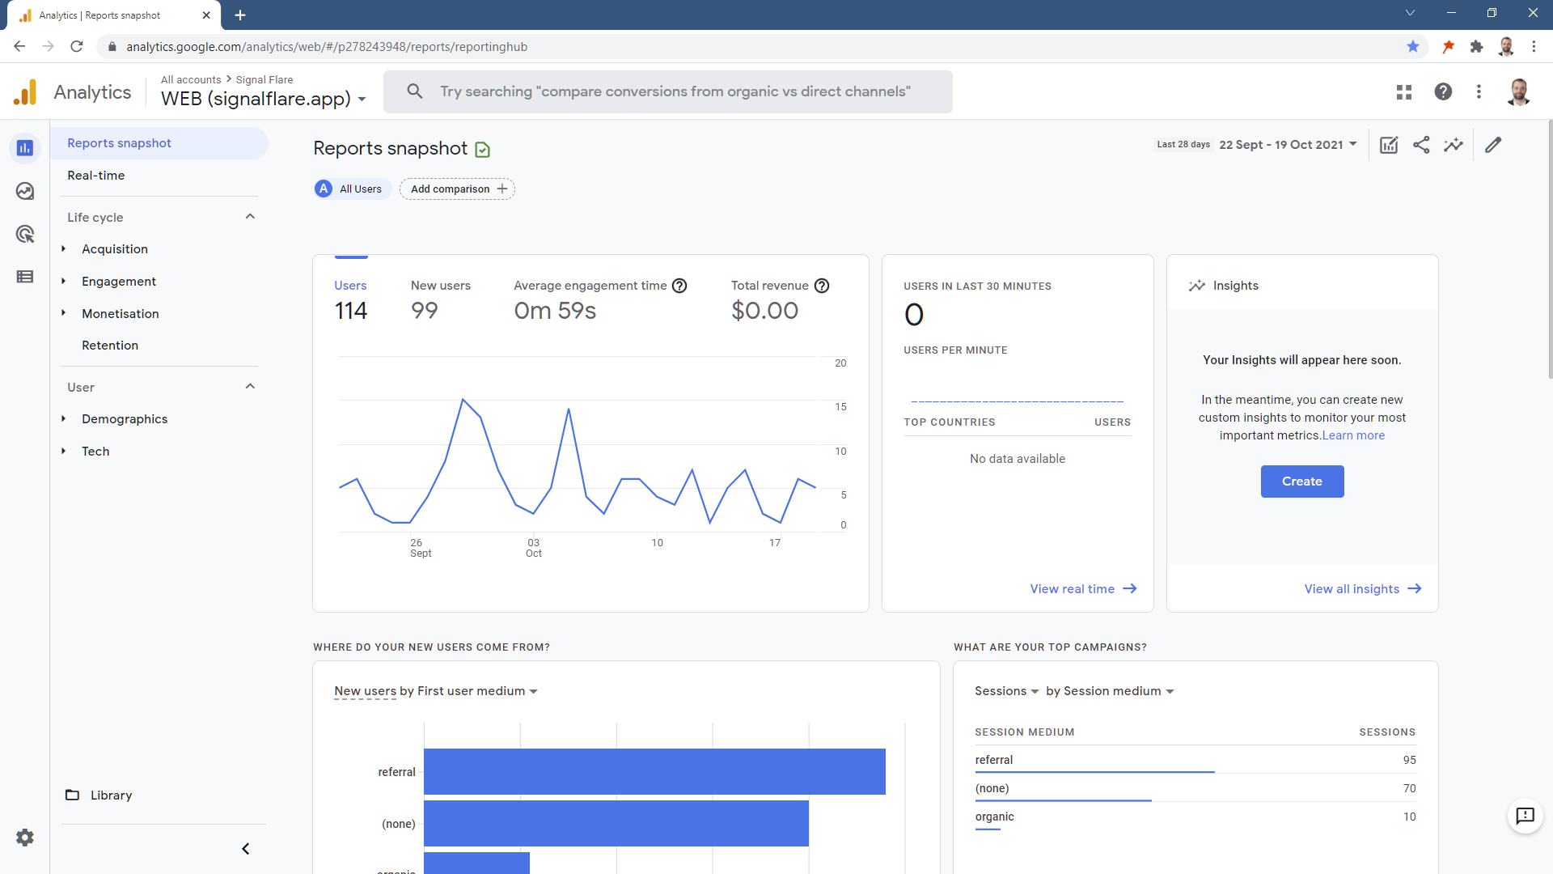Open the Admin settings gear icon
This screenshot has width=1553, height=874.
[x=25, y=838]
